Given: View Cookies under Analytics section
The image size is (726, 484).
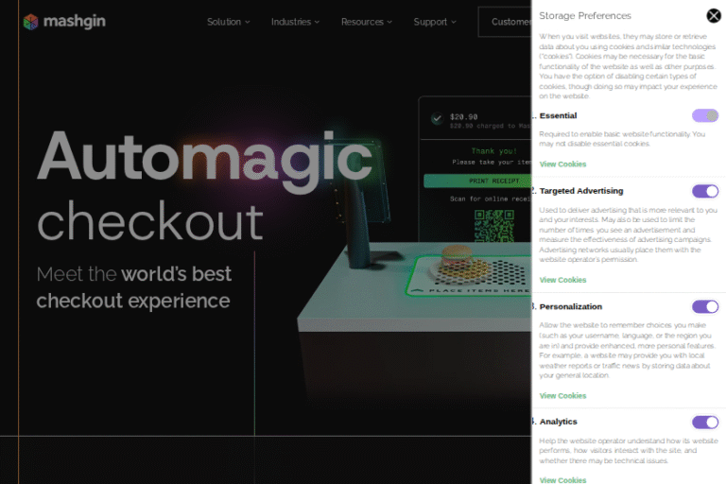Looking at the screenshot, I should (562, 479).
